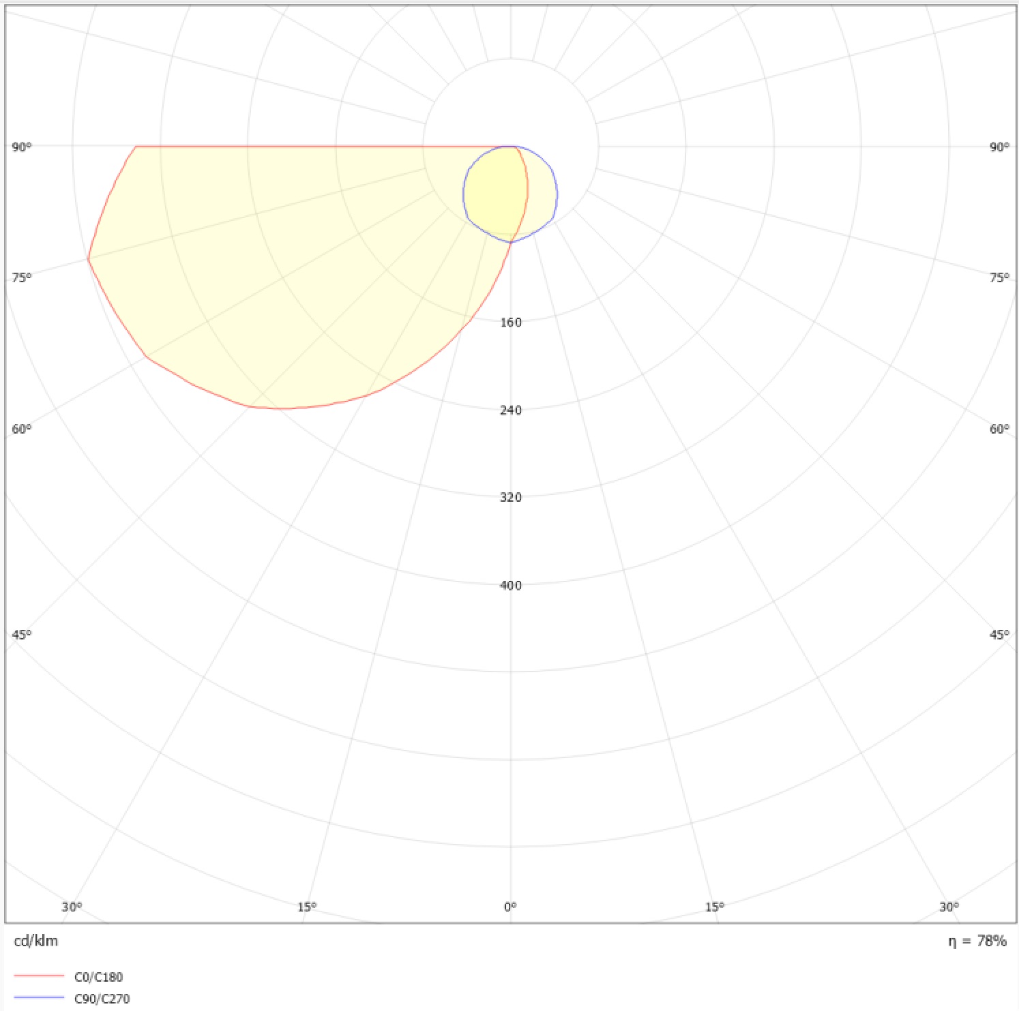Click the blue C90/C270 legend line

tap(39, 998)
